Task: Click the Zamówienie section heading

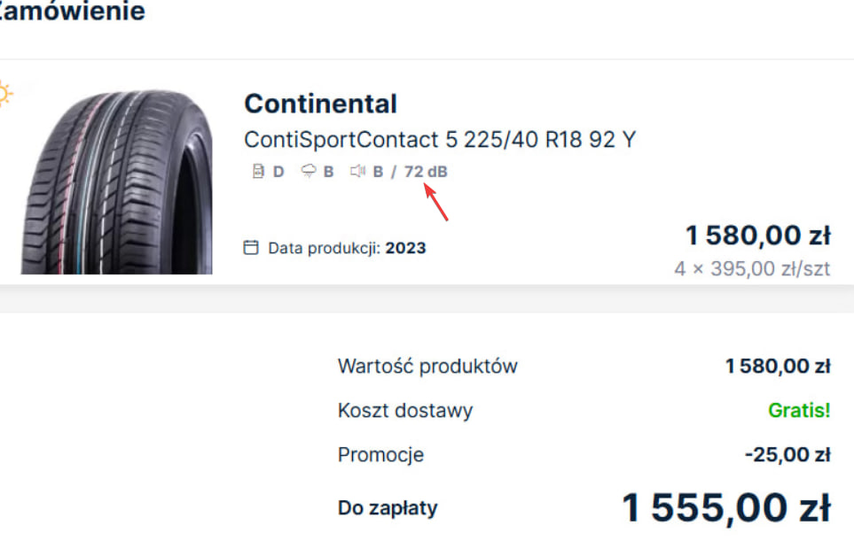Action: pyautogui.click(x=73, y=12)
